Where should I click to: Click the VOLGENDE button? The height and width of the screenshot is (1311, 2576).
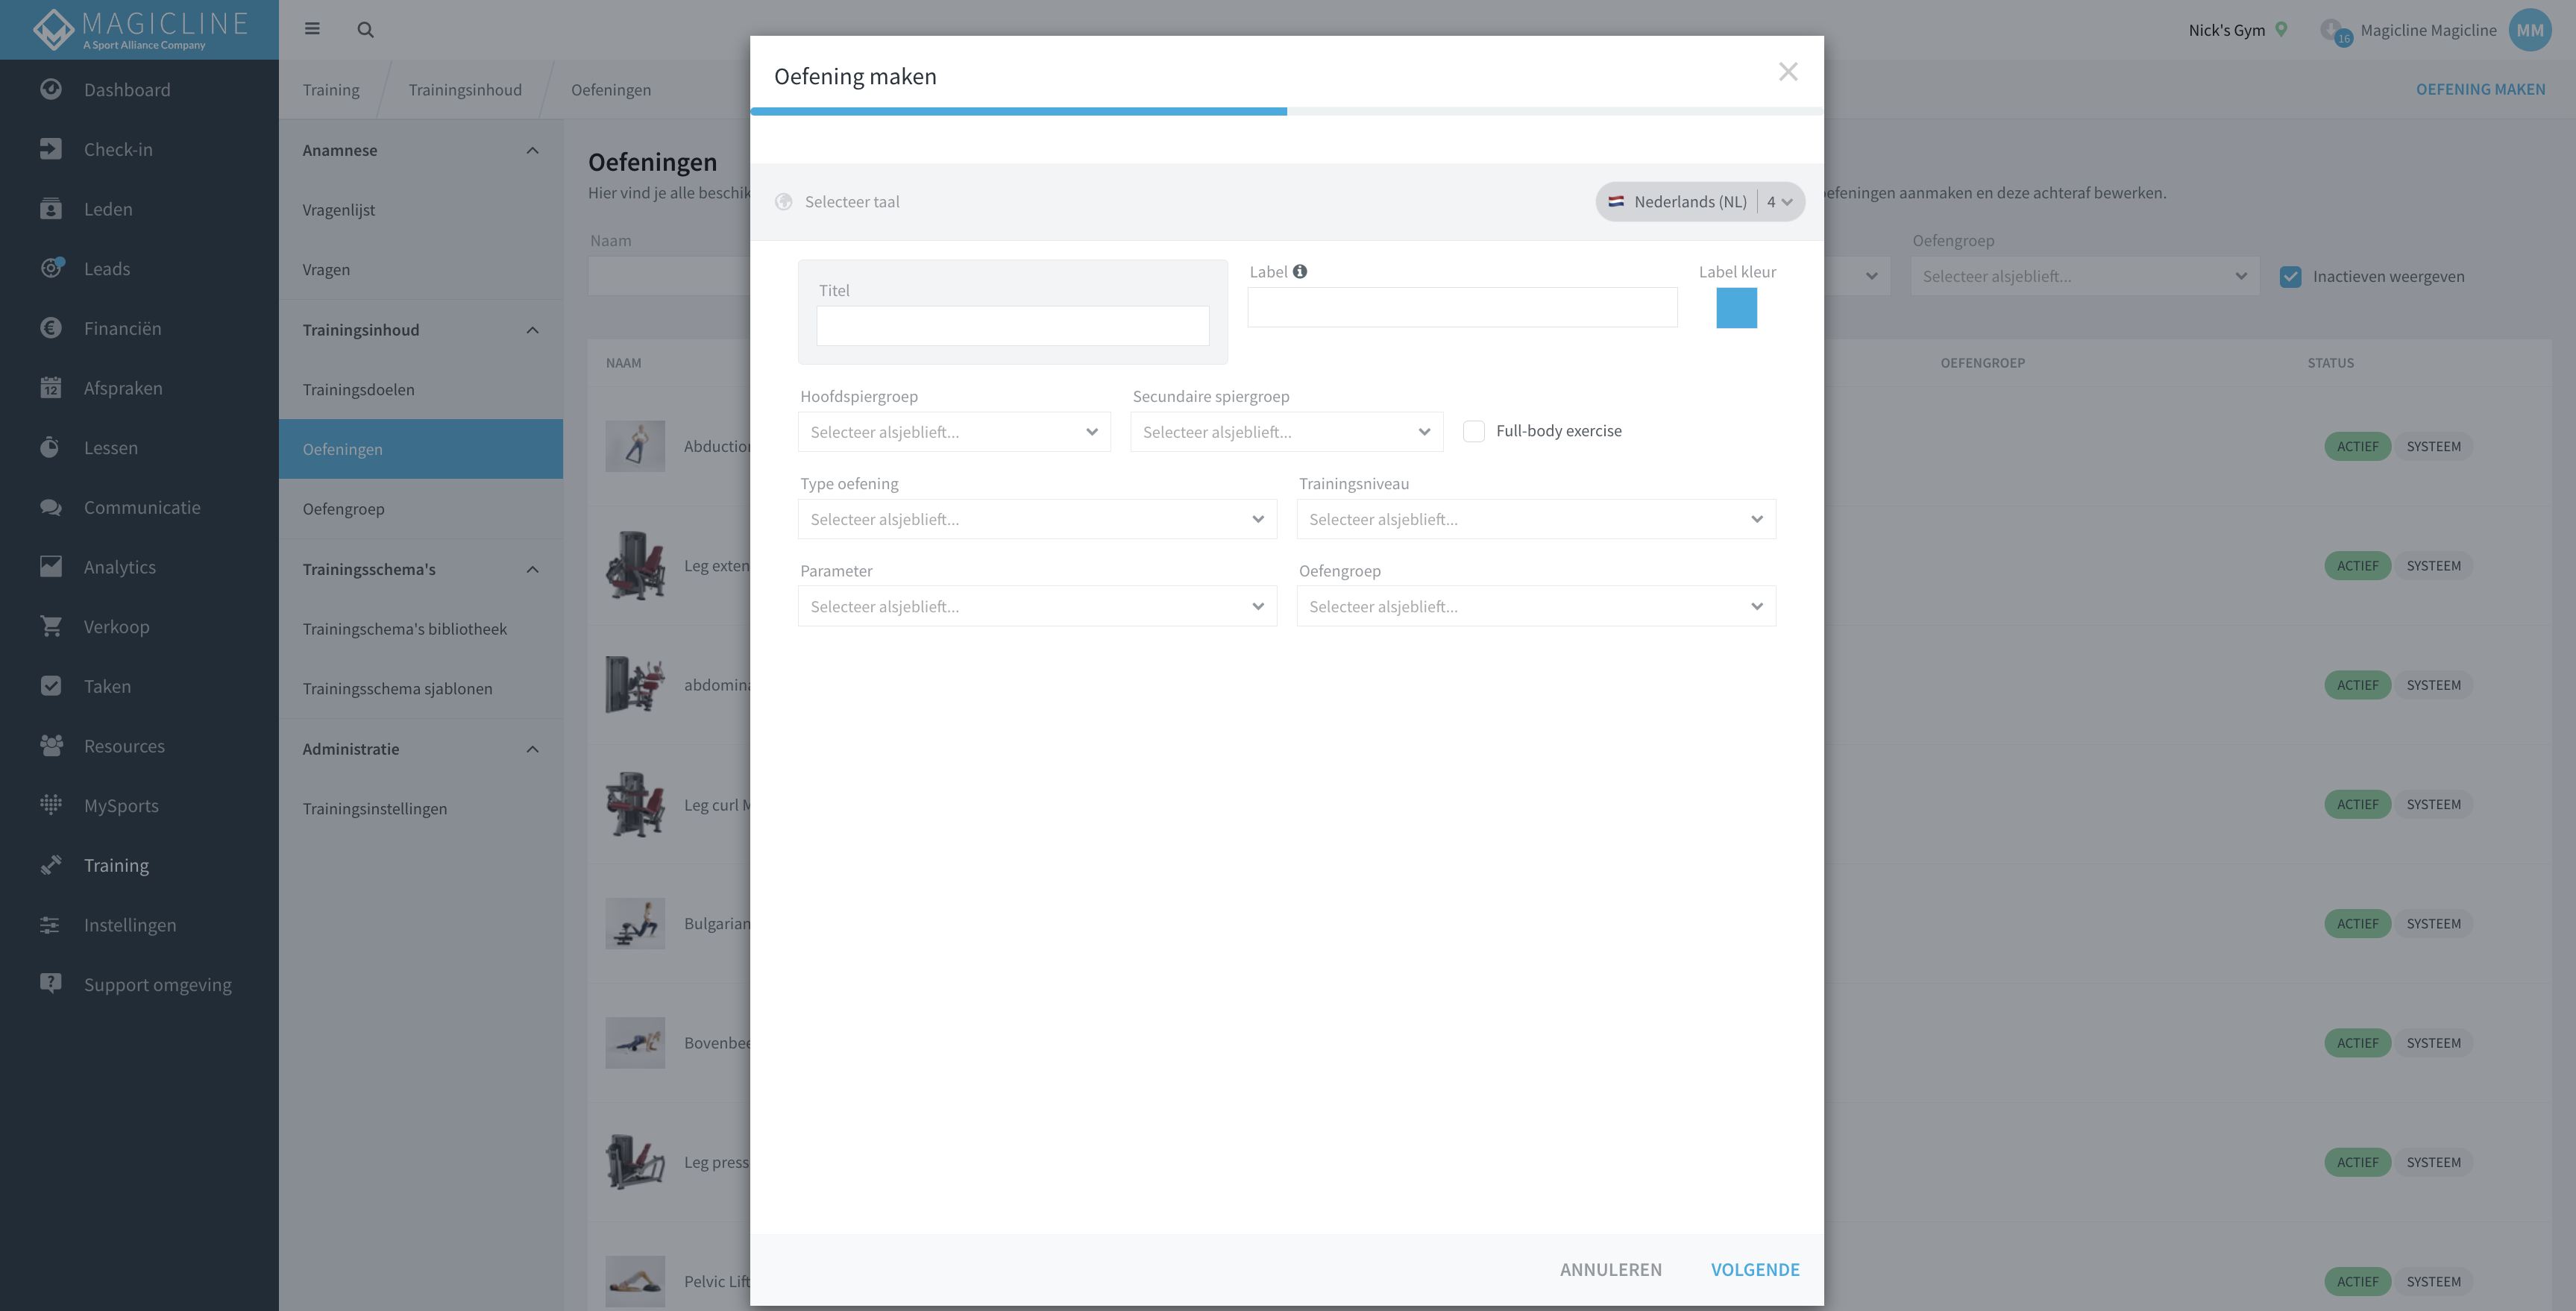1755,1269
